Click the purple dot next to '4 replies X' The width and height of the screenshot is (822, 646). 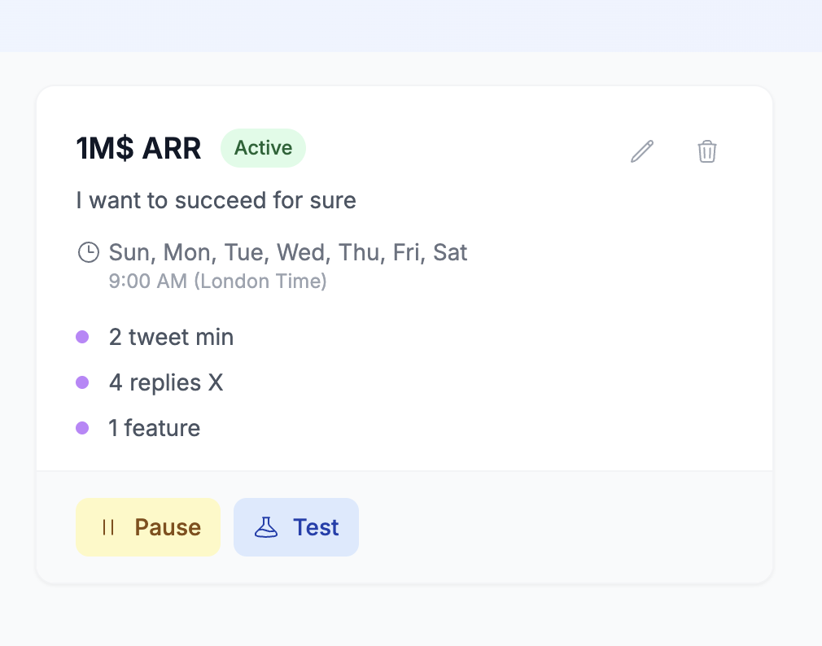(82, 382)
